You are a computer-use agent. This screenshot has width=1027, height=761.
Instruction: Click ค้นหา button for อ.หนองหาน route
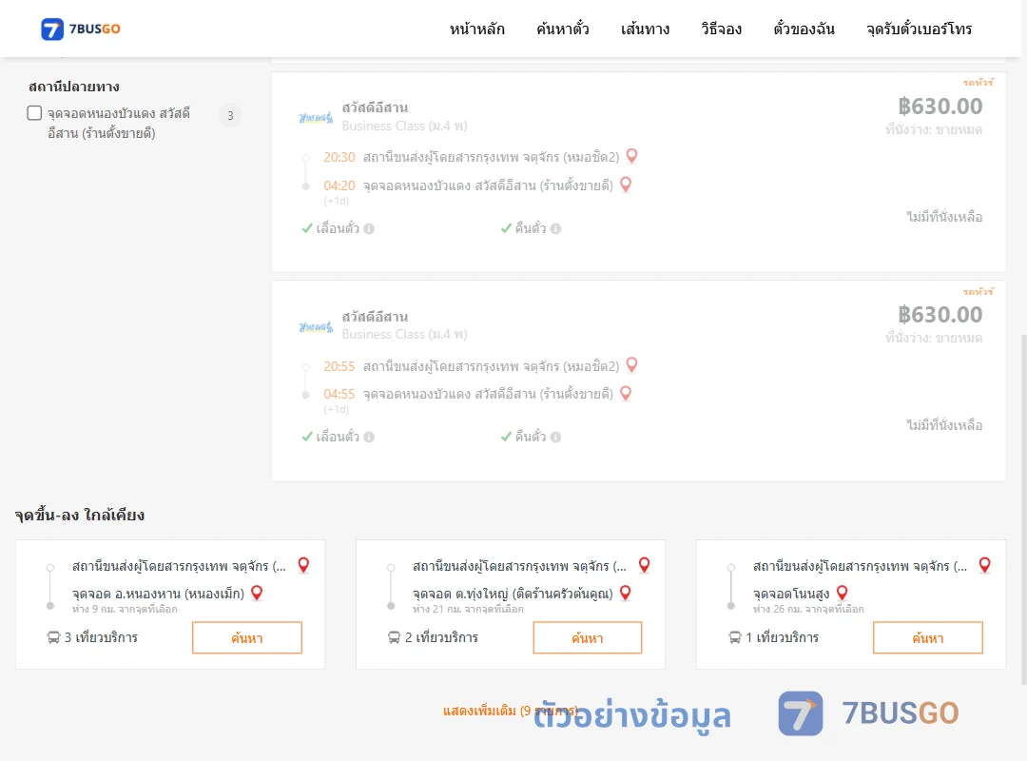[247, 637]
